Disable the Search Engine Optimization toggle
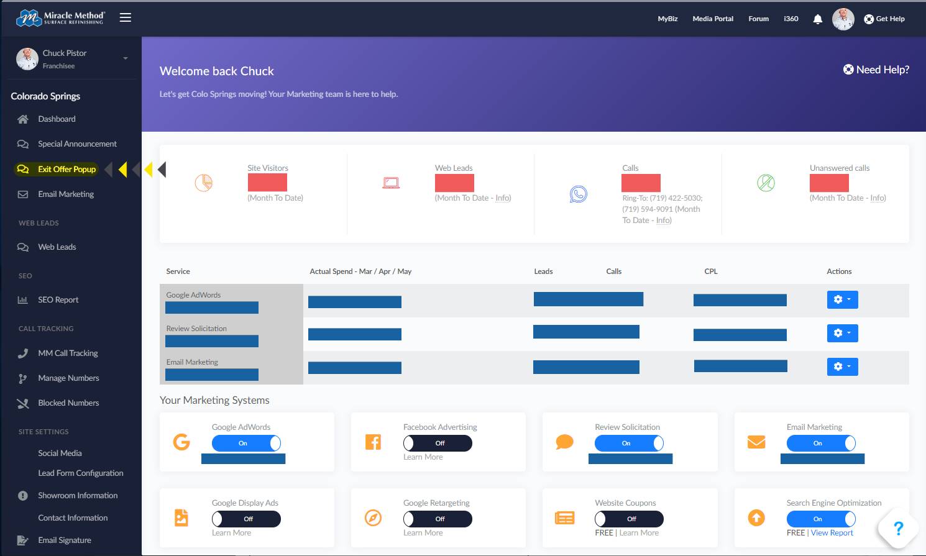The width and height of the screenshot is (926, 556). (821, 519)
